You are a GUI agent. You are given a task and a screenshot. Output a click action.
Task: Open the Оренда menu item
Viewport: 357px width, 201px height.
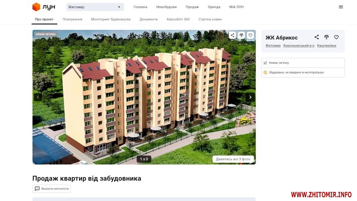coord(214,7)
